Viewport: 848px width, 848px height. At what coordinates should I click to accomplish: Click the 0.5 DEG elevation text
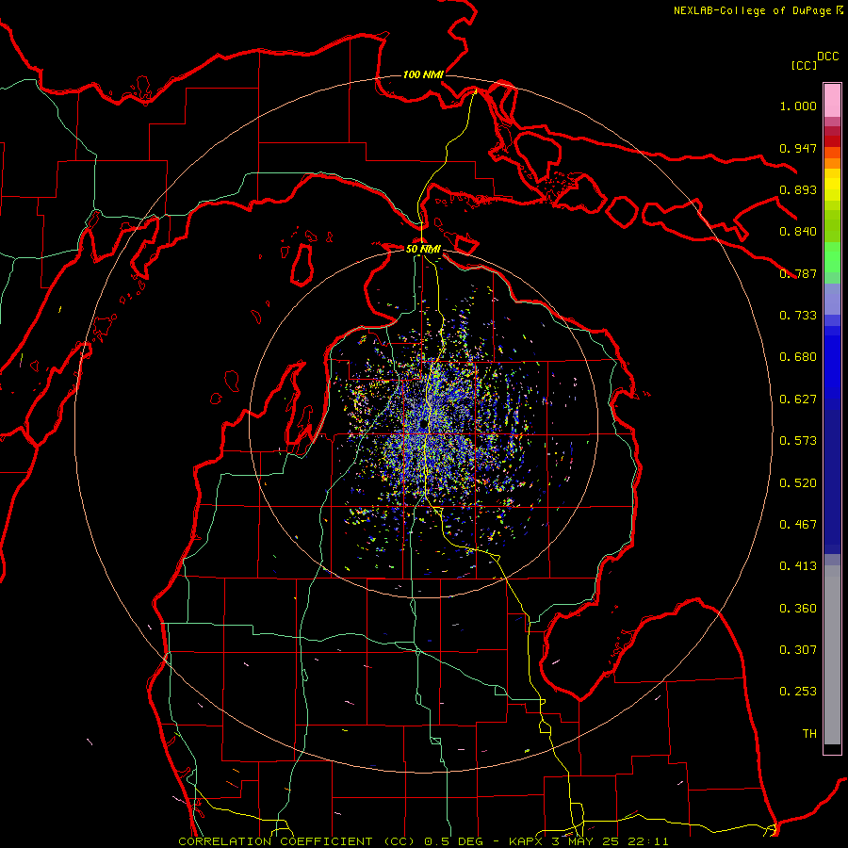(x=453, y=841)
